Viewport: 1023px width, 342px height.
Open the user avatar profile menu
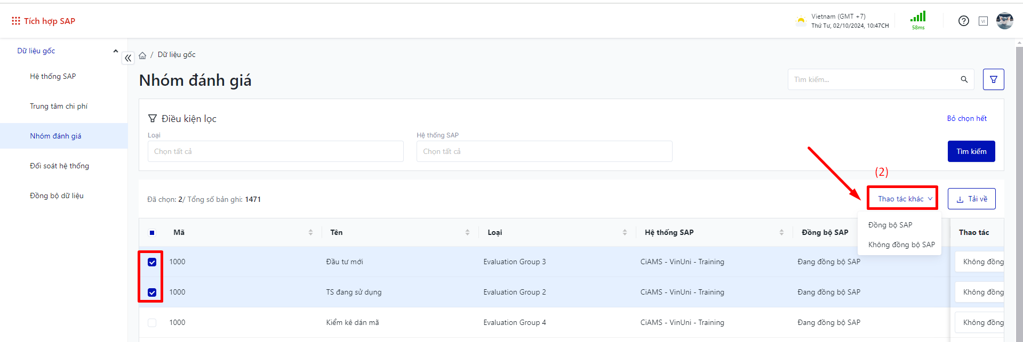point(1004,21)
